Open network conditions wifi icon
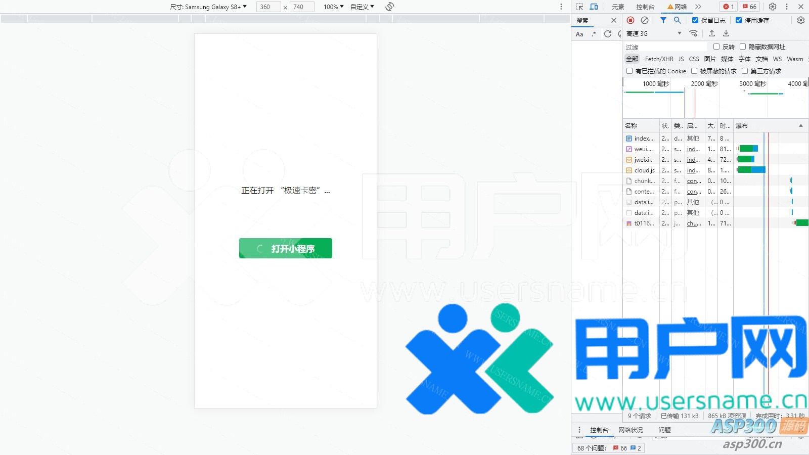 click(694, 33)
